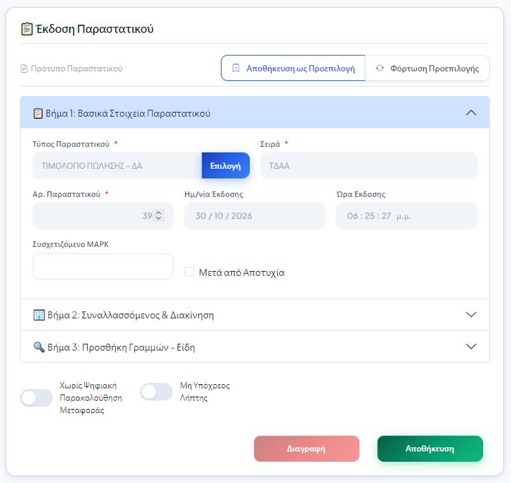Open the Βήμα 3: Προσθήκη Γραμμών - Είδη title
Screen dimensions: 511x483
pos(121,347)
